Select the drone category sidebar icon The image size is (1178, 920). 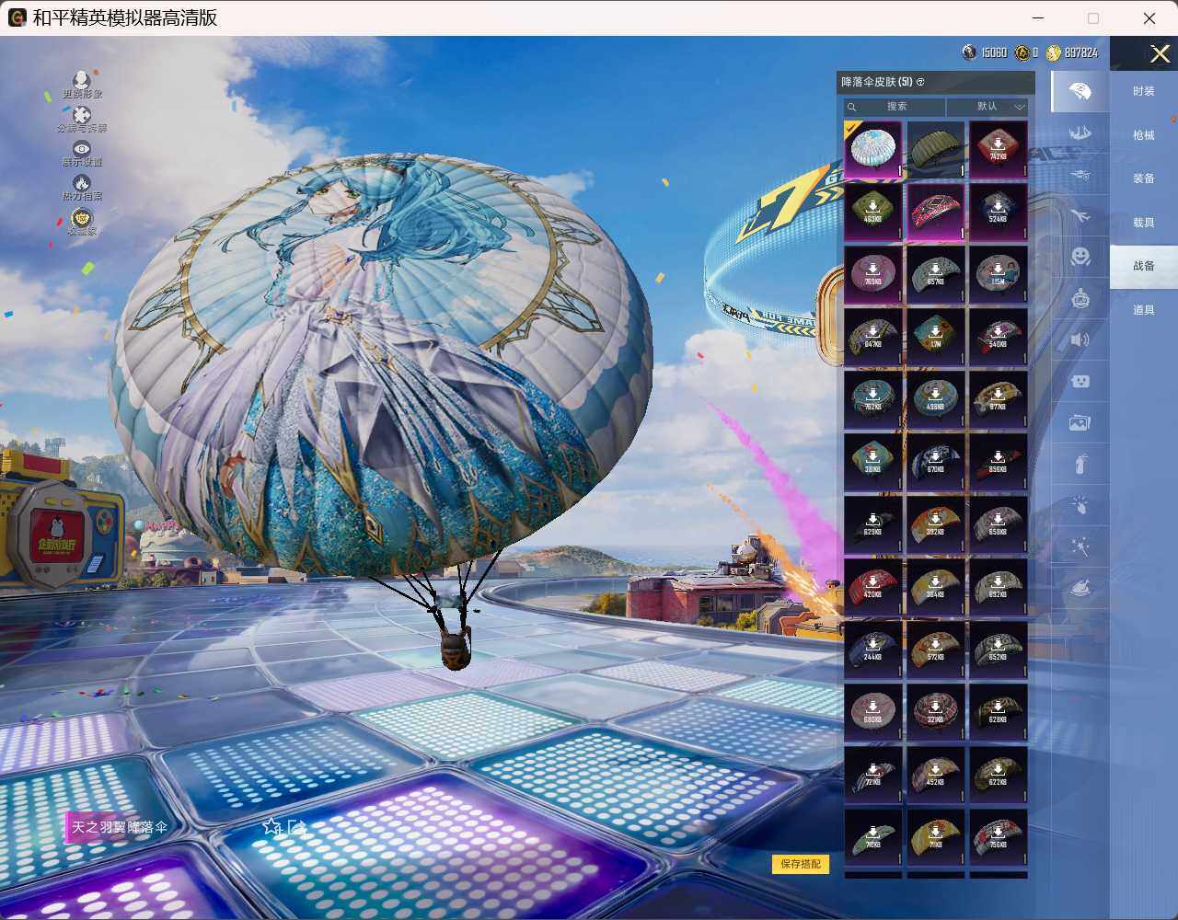tap(1080, 174)
